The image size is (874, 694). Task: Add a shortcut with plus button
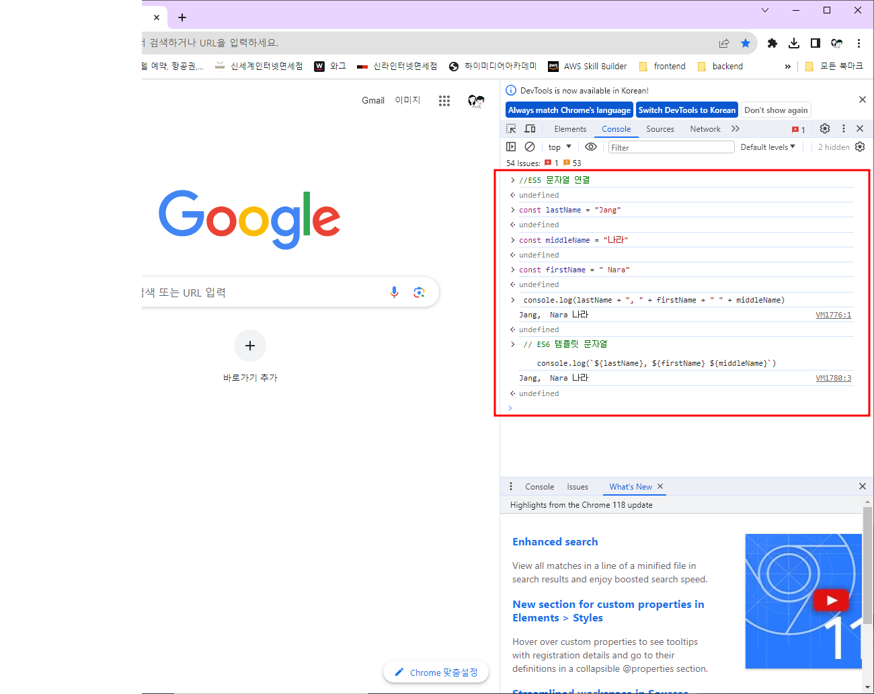click(250, 346)
